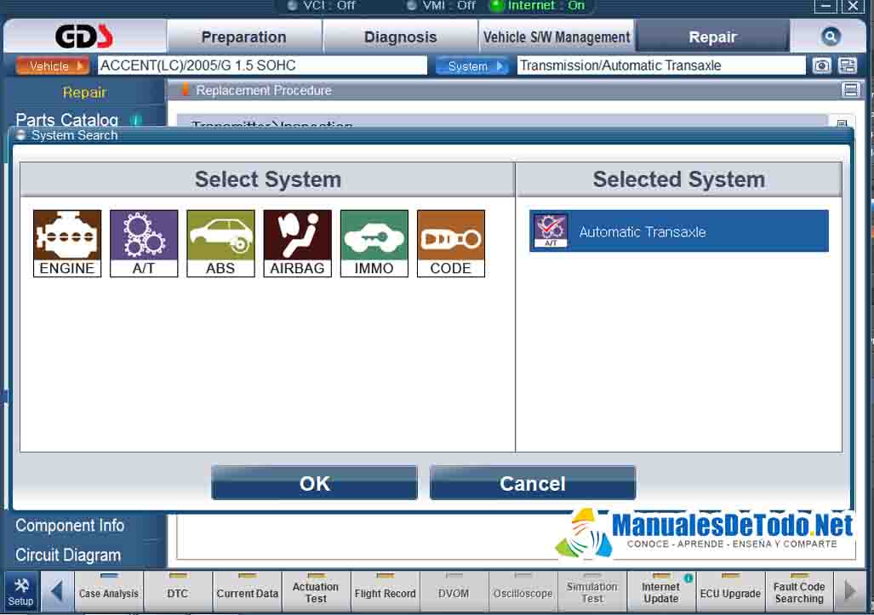Select Automatic Transaxle in Selected System
The width and height of the screenshot is (874, 615).
tap(678, 231)
